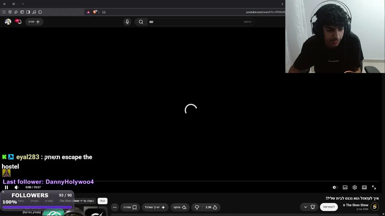The width and height of the screenshot is (385, 216).
Task: Open the Brave VPN shield icon
Action: [10, 12]
